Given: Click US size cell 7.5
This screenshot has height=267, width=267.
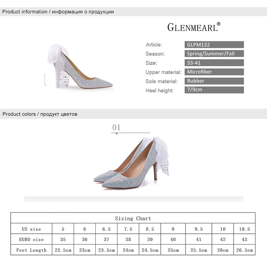Looking at the screenshot, I should point(128,229).
